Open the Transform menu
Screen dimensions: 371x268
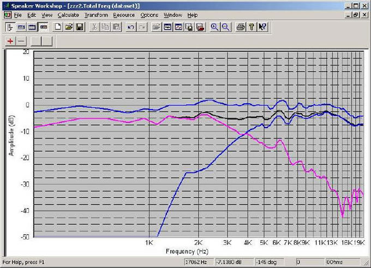click(95, 15)
